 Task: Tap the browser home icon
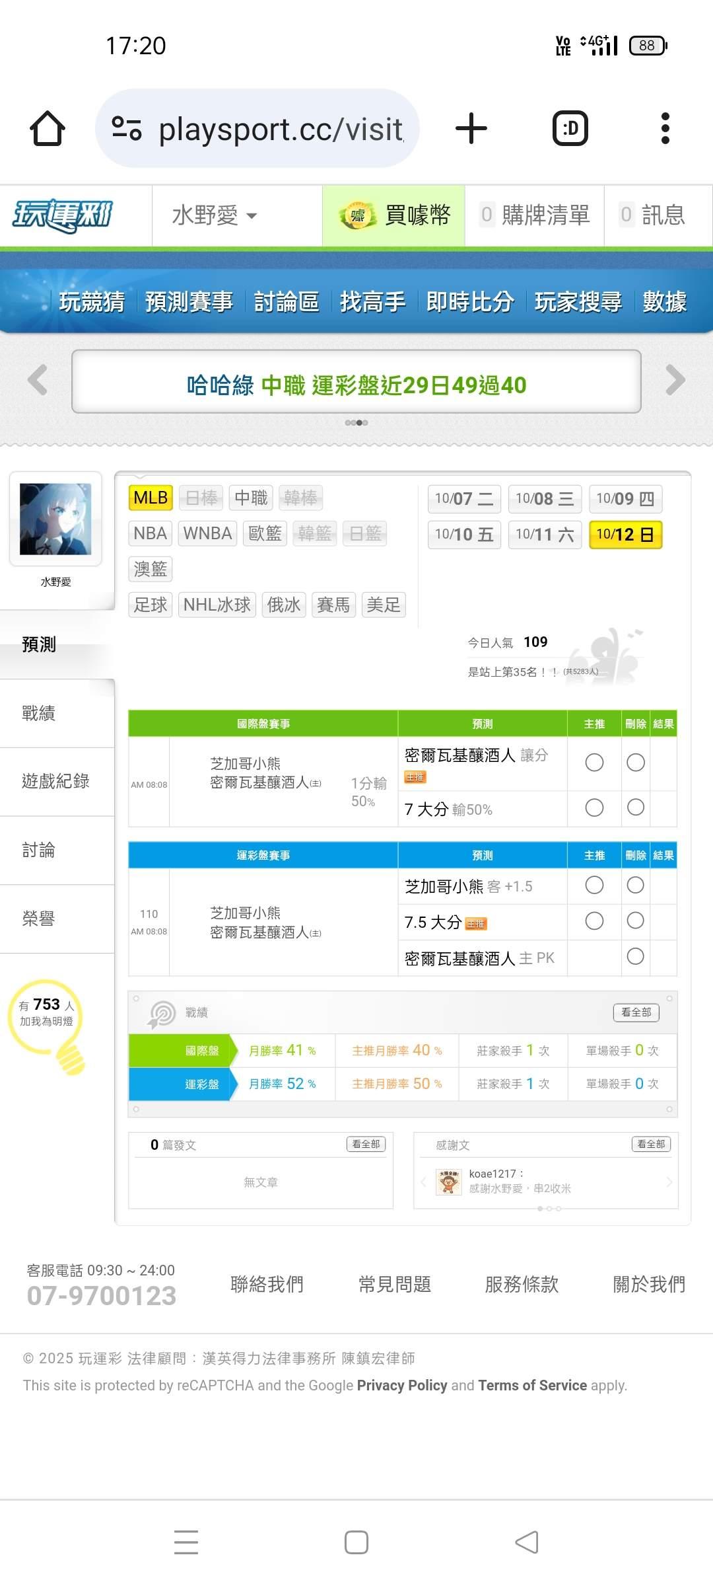48,128
